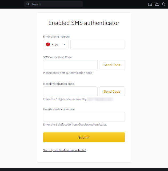
Task: Submit the SMS authenticator form
Action: tap(84, 137)
